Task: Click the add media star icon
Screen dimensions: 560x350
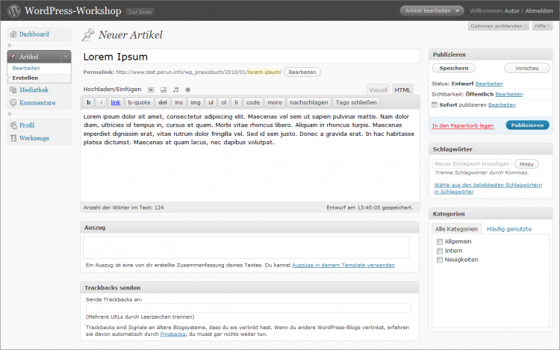Action: 187,90
